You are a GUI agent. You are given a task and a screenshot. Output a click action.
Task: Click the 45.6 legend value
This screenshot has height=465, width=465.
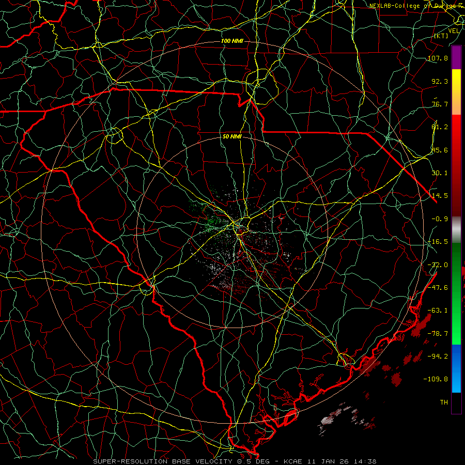pyautogui.click(x=440, y=150)
